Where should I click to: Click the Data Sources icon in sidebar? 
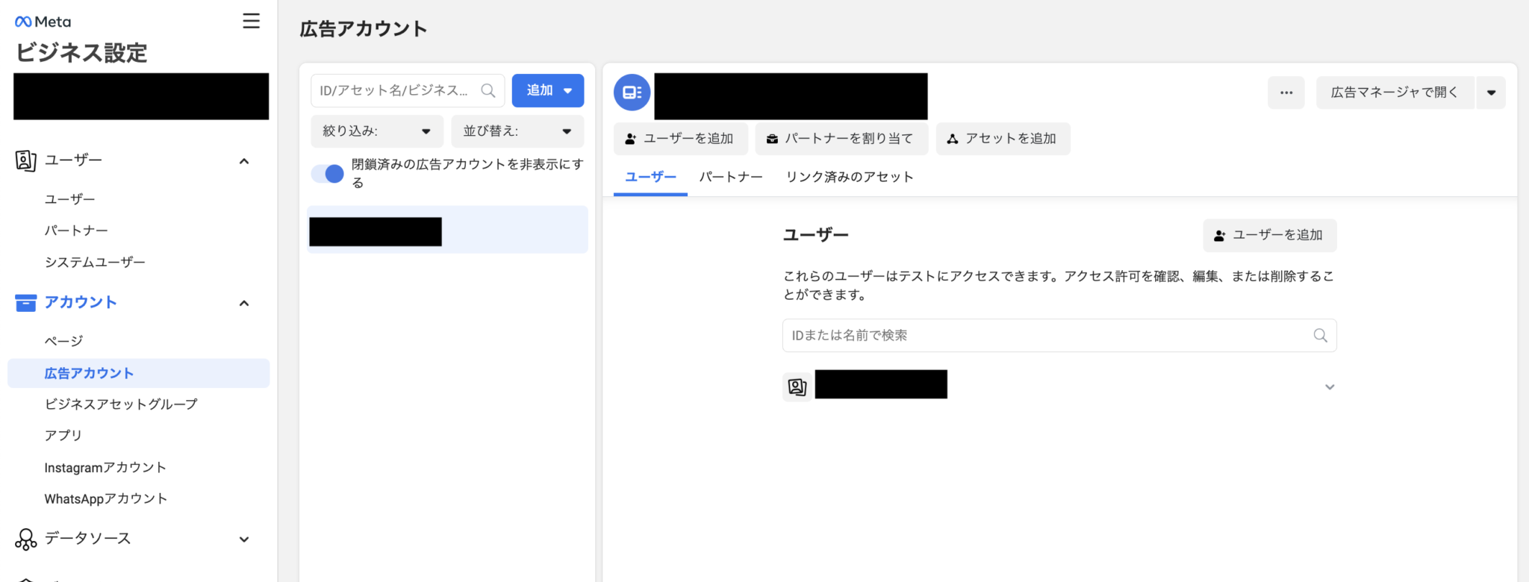pyautogui.click(x=25, y=539)
